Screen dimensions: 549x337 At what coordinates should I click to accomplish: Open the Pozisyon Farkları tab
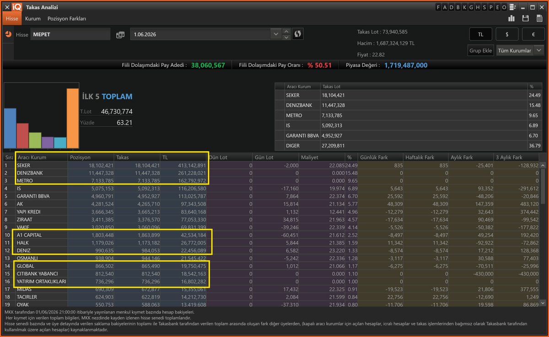(67, 19)
